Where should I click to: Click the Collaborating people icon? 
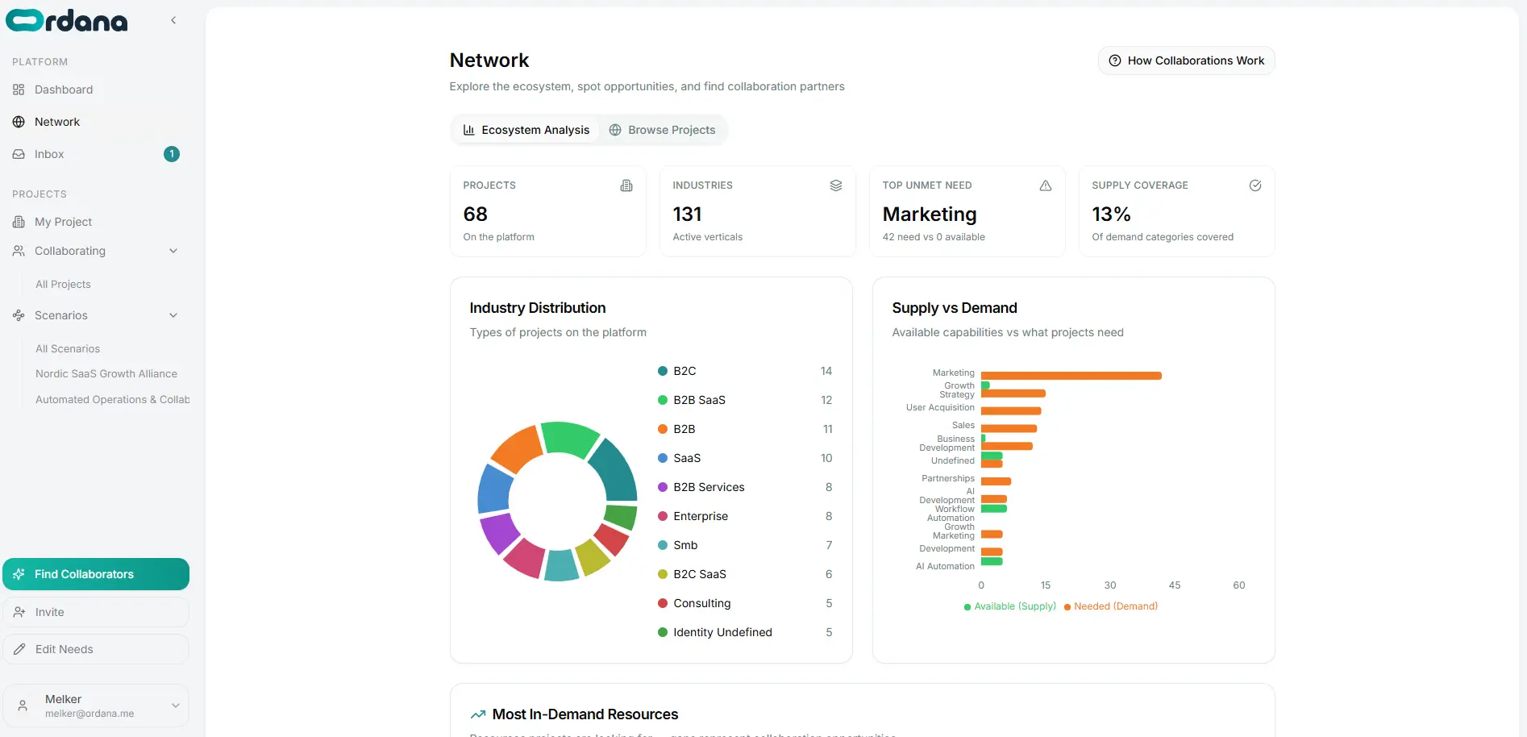pos(19,251)
